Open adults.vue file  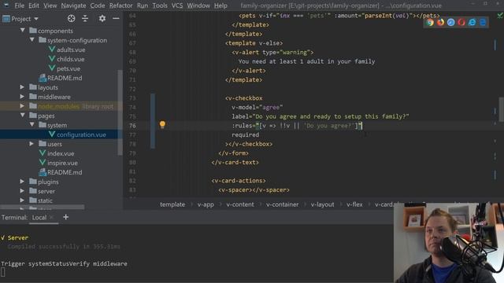click(x=71, y=50)
